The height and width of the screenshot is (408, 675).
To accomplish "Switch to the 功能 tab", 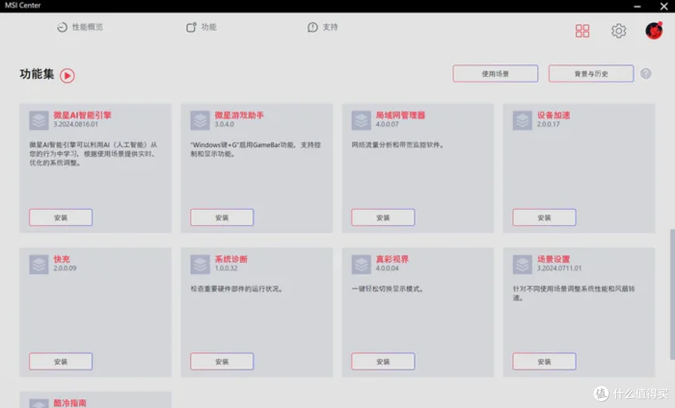I will click(x=201, y=27).
